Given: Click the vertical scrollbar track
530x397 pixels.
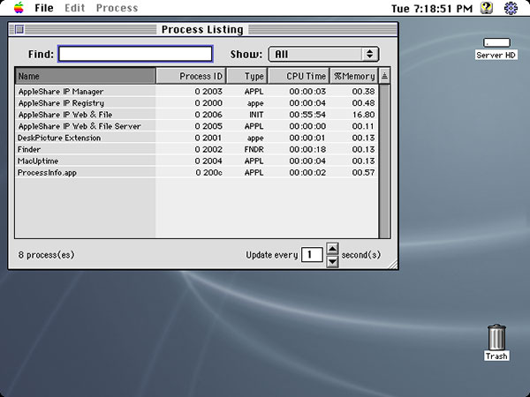Looking at the screenshot, I should coord(384,161).
